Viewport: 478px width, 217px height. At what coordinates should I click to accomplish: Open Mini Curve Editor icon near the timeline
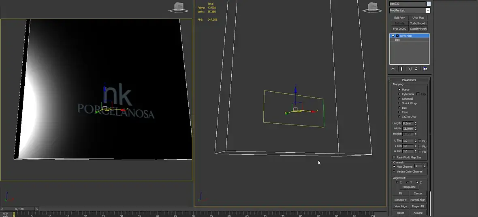pos(5,215)
